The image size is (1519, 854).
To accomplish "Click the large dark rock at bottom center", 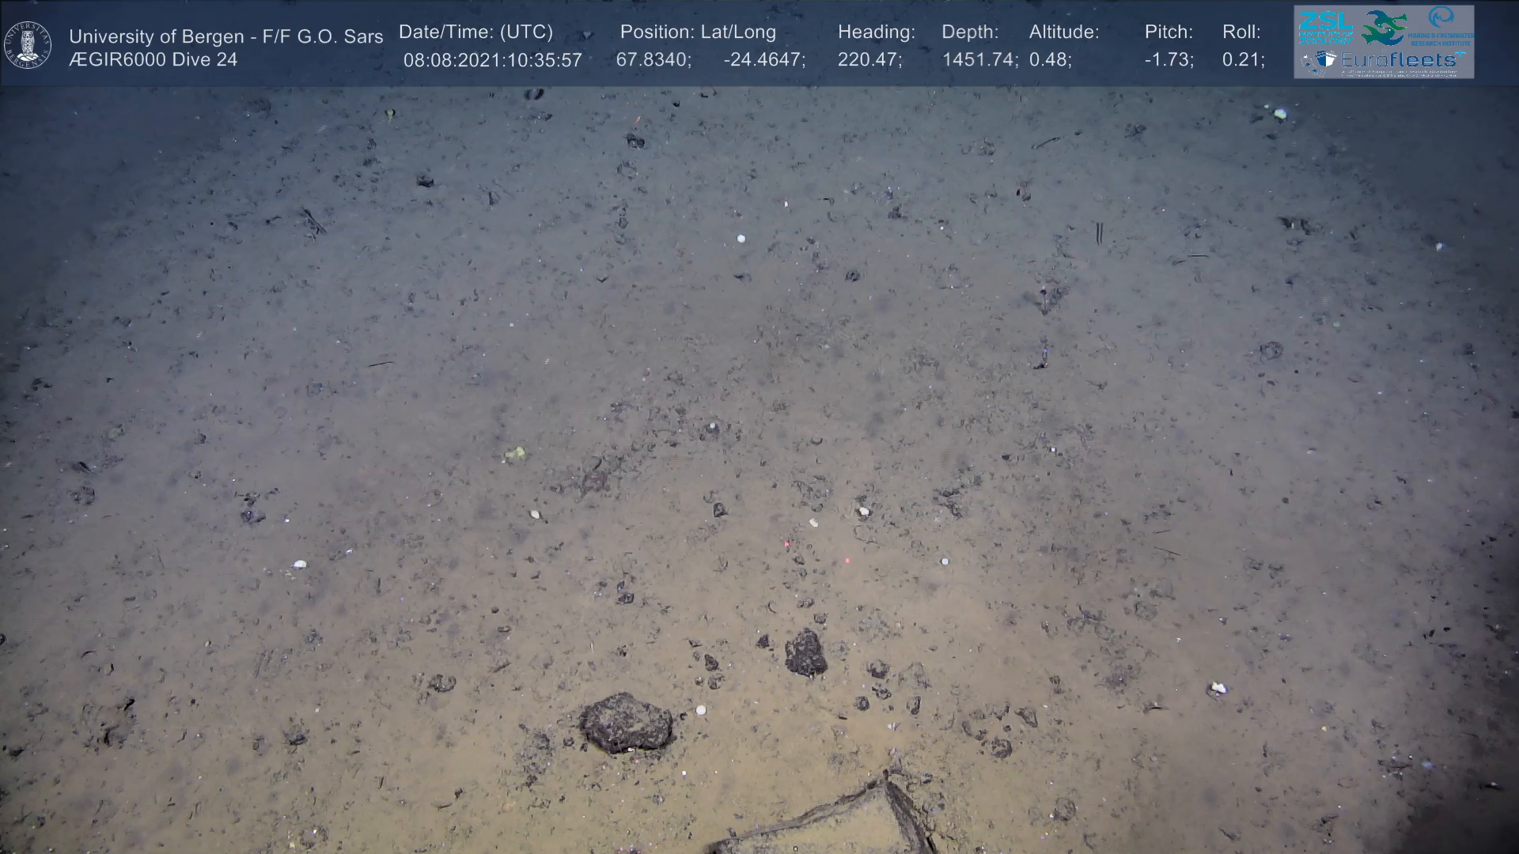I will point(627,722).
